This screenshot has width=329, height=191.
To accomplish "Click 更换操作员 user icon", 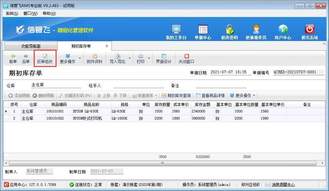I will tap(256, 30).
